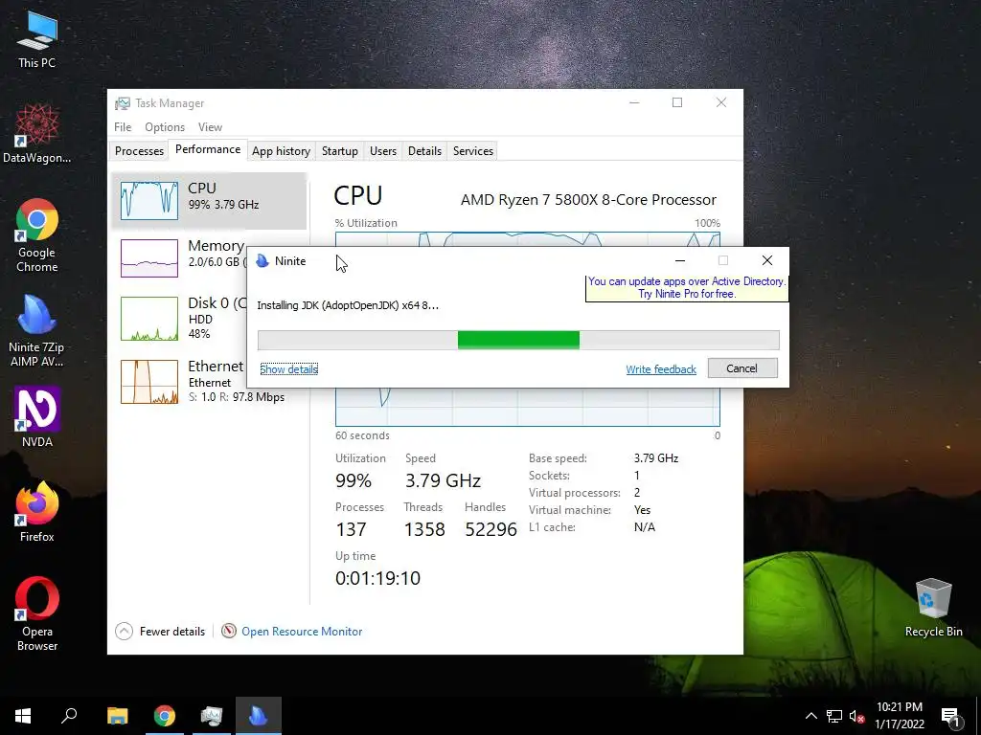This screenshot has height=735, width=981.
Task: Click Virtual machine Yes value
Action: 642,510
